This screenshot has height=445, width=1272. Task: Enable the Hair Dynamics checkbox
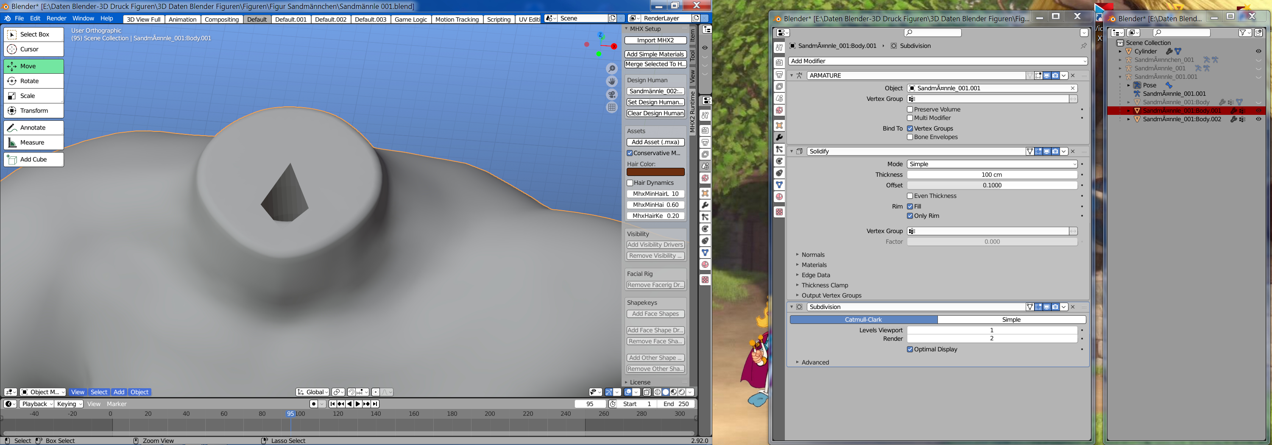[x=630, y=183]
